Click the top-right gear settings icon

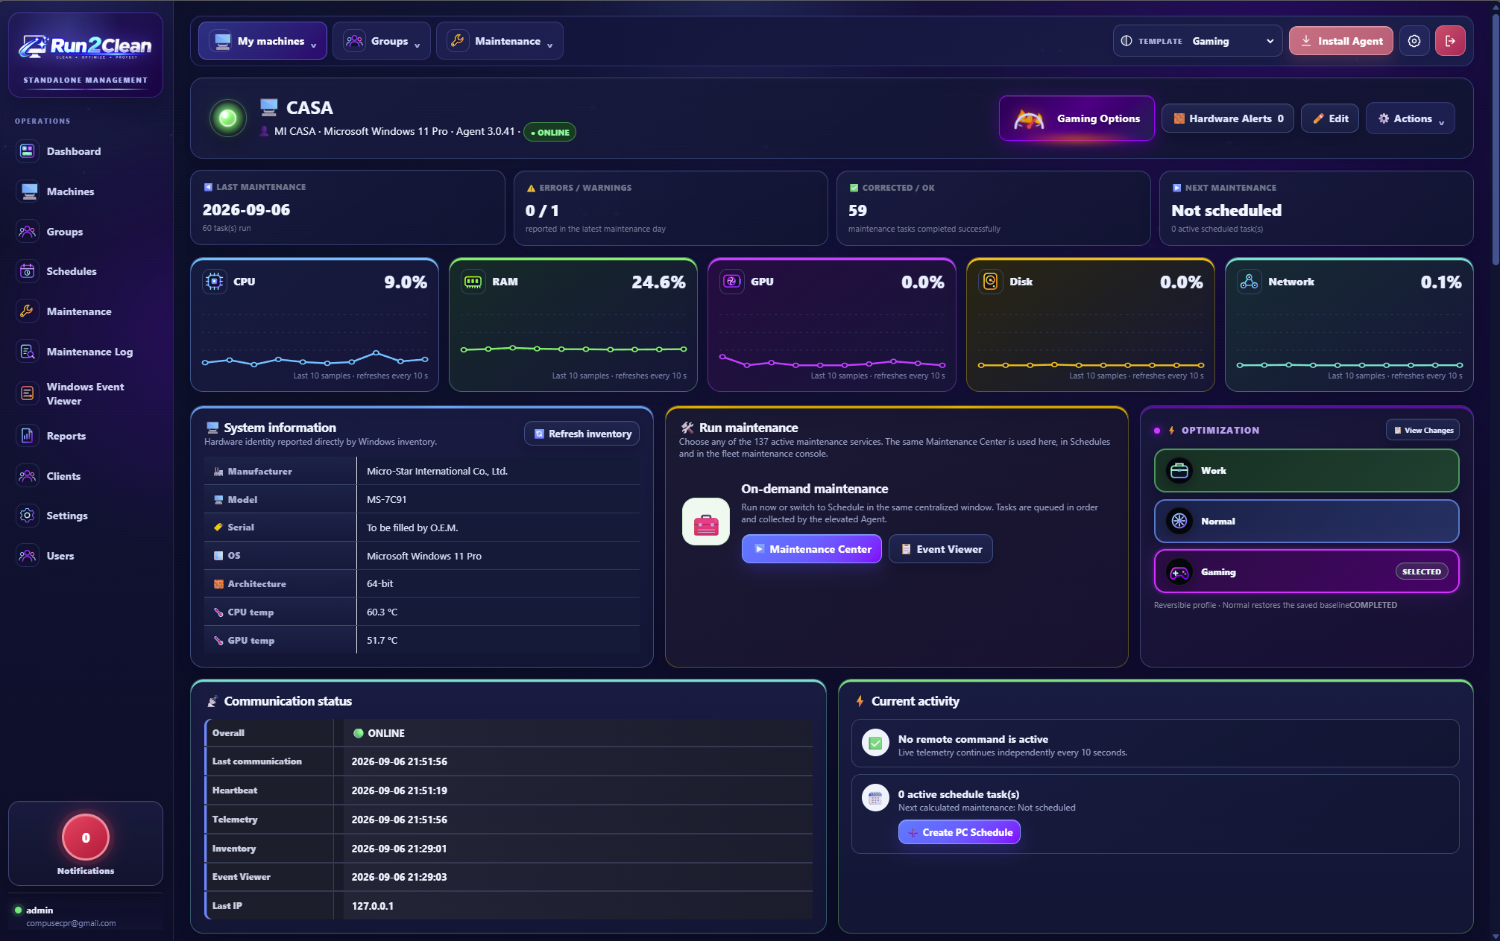pos(1414,41)
